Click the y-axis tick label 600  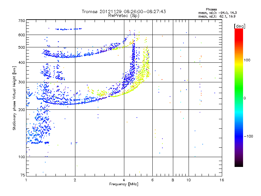click(22, 35)
